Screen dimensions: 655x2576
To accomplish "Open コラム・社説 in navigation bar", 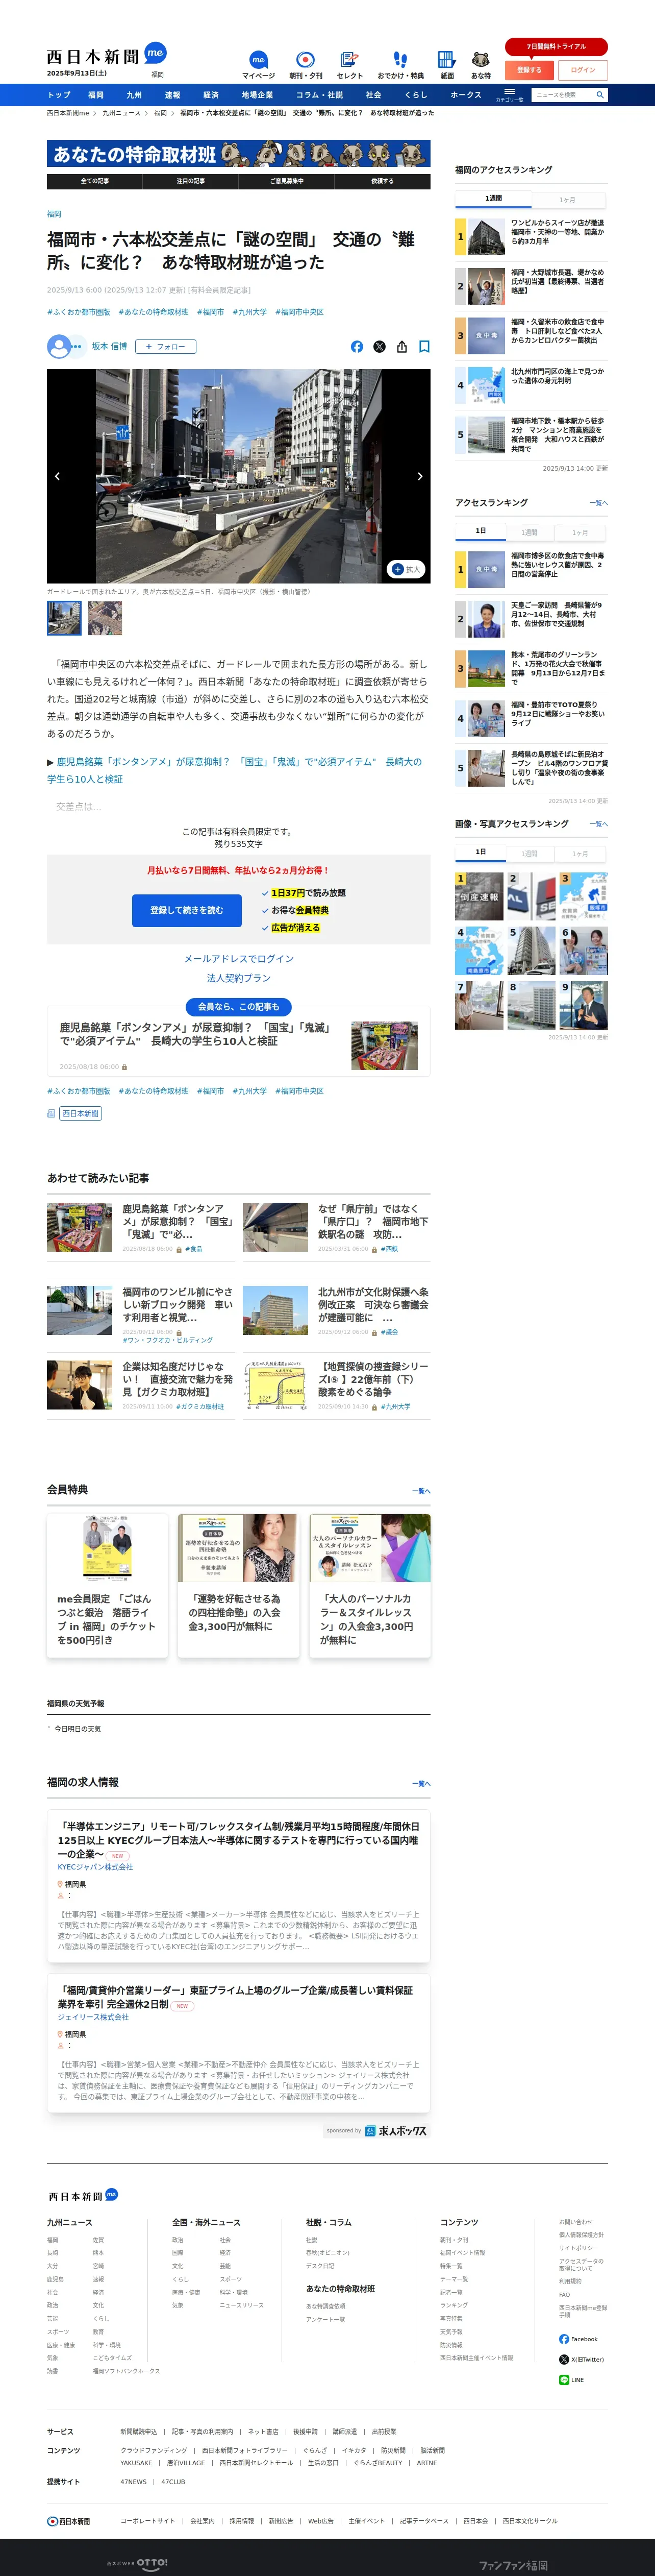I will pos(319,95).
